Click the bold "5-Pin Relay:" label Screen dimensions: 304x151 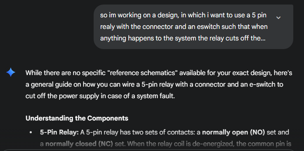[x=59, y=132]
